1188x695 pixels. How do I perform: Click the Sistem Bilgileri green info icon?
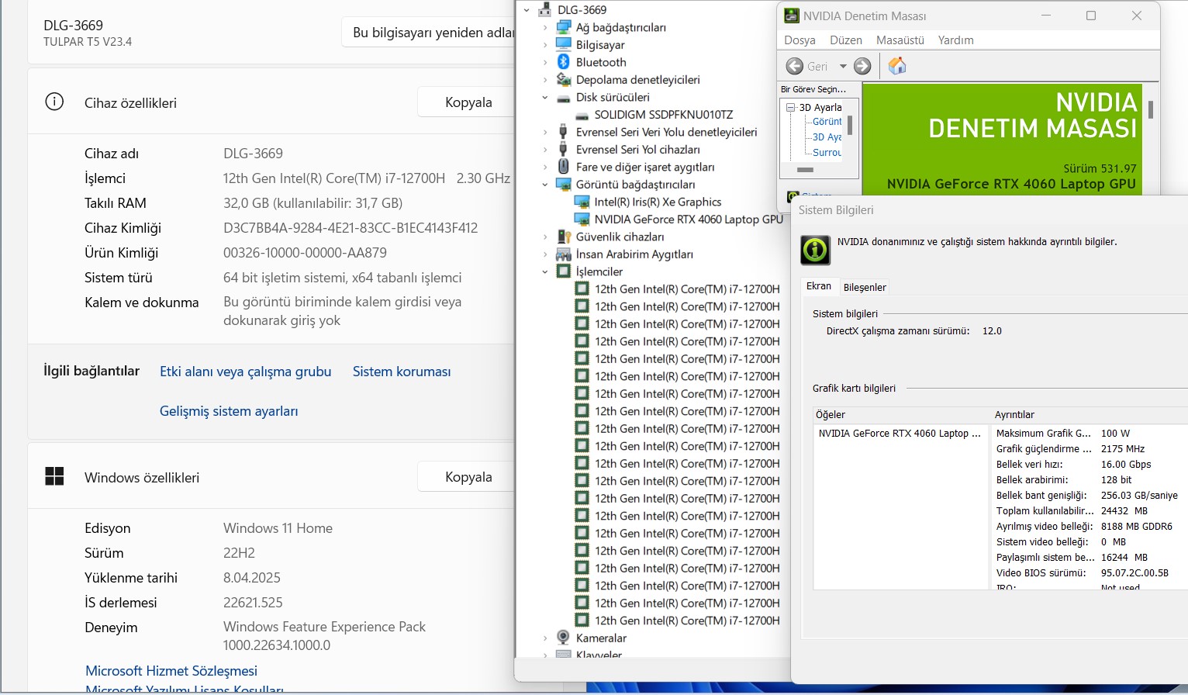[x=815, y=250]
